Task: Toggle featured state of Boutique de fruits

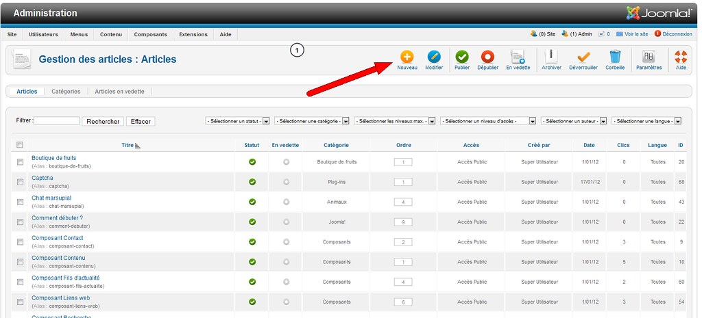Action: [286, 161]
